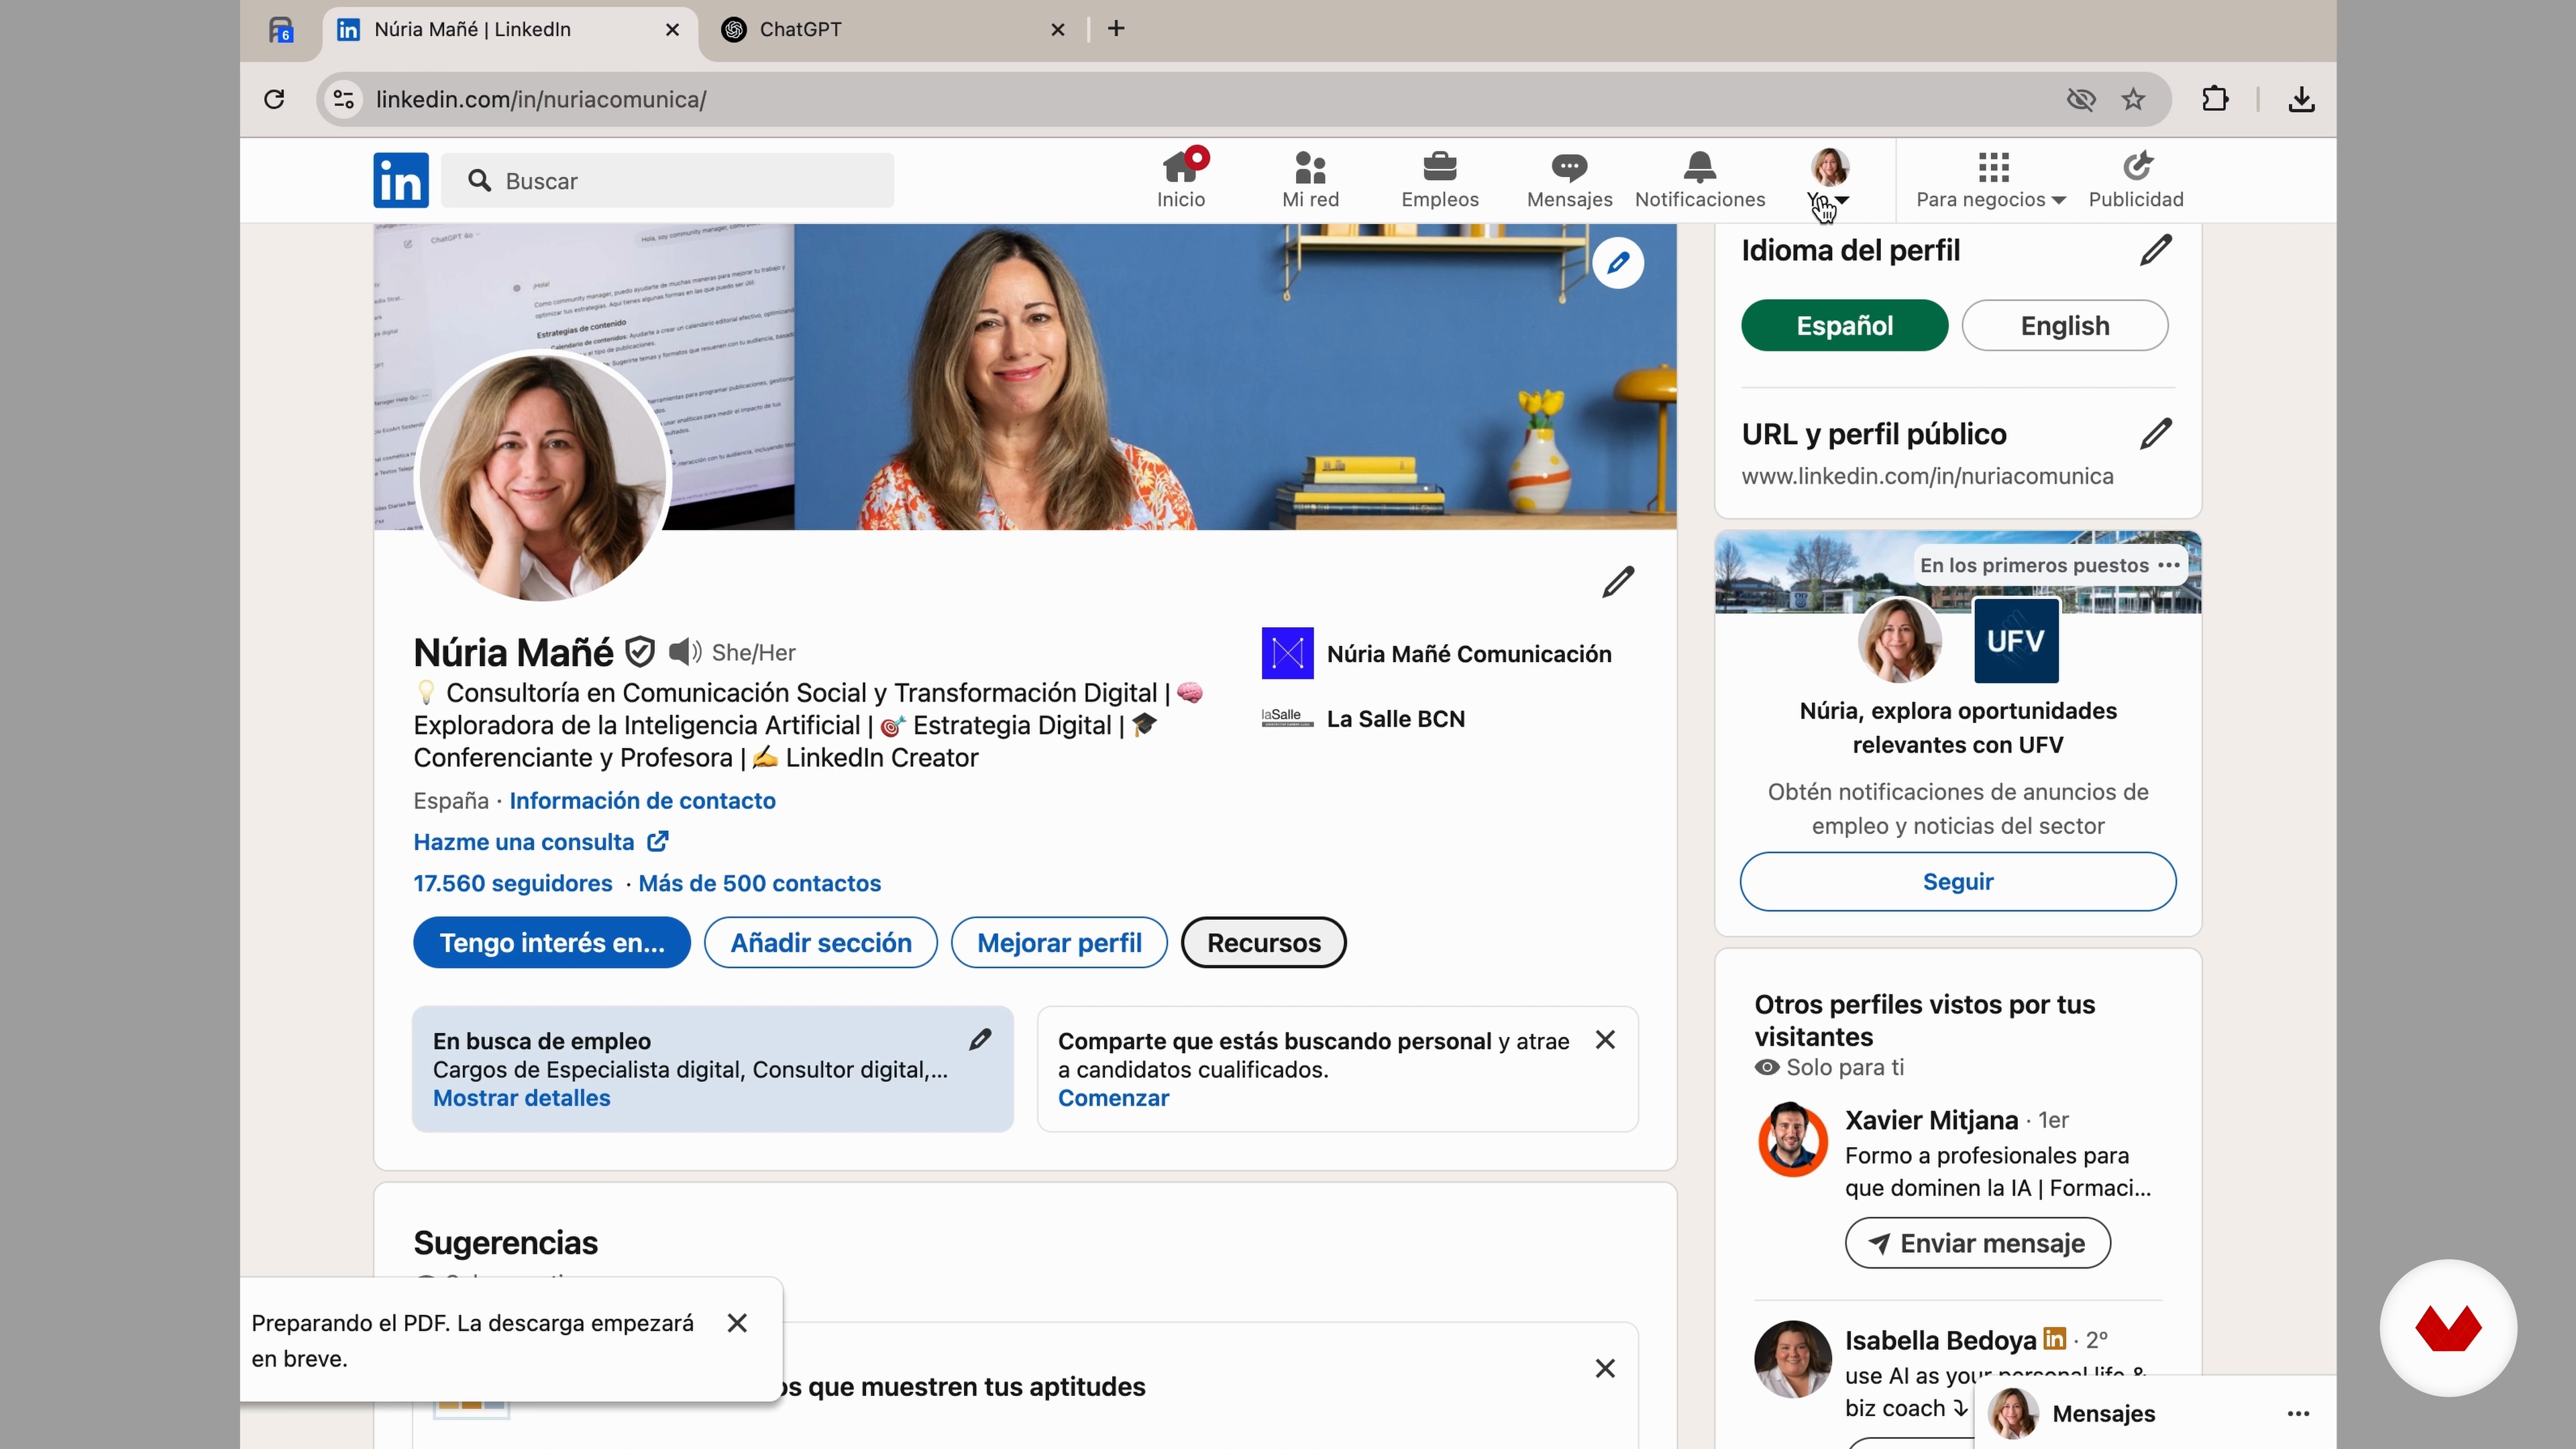
Task: Open Hazme una consulta link
Action: pos(541,842)
